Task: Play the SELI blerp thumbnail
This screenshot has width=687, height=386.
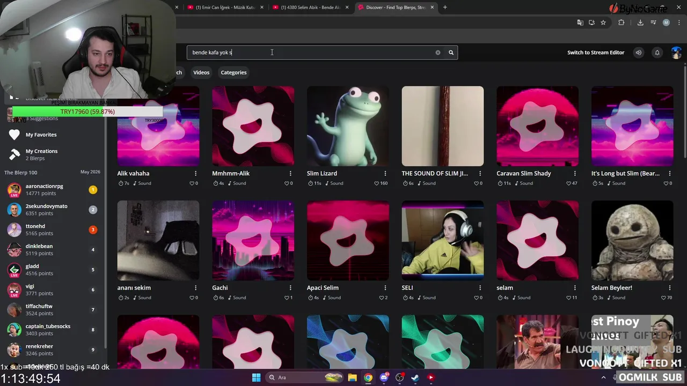Action: pyautogui.click(x=443, y=240)
